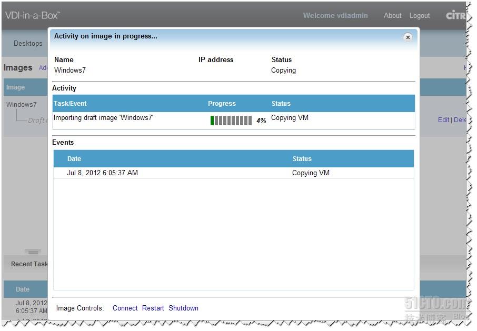Click the Task/Event column header

(x=70, y=103)
